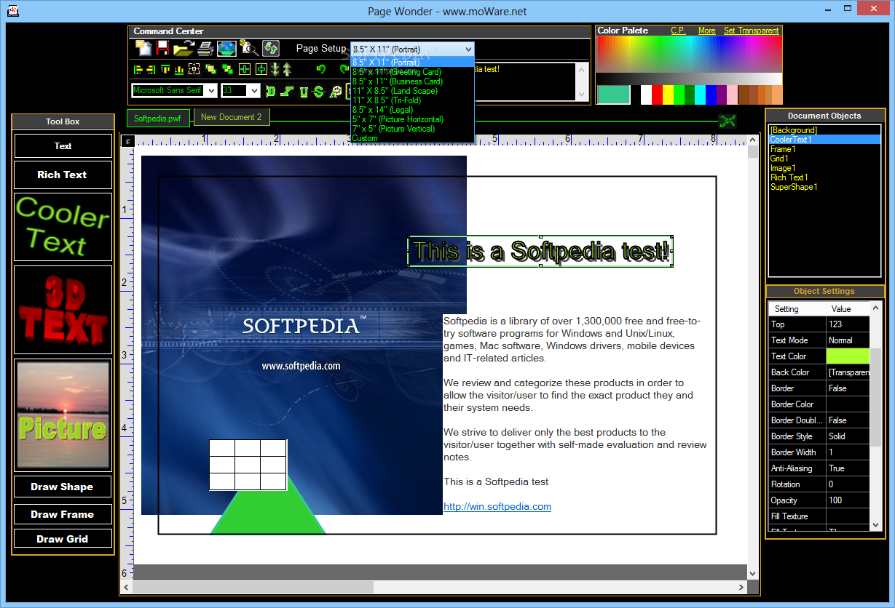Select SuperShape1 in Document Objects list
Screen dimensions: 895x608
824,187
